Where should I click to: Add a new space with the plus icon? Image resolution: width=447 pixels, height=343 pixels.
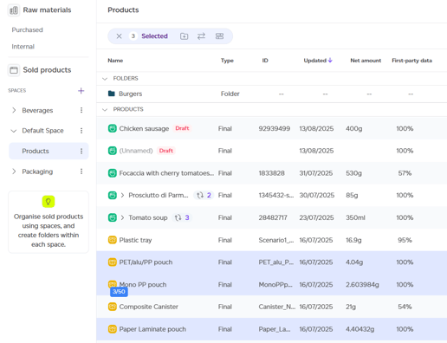[81, 91]
